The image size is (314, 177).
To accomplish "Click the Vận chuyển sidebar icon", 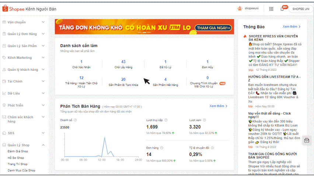I will coord(4,22).
